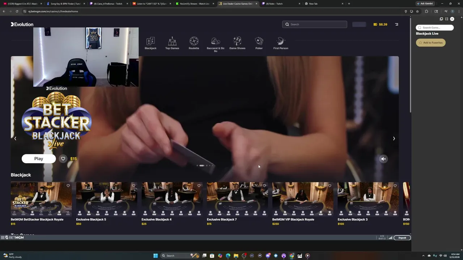This screenshot has width=463, height=260.
Task: Favorite Exclusive Blackjack 4 with heart
Action: click(199, 186)
